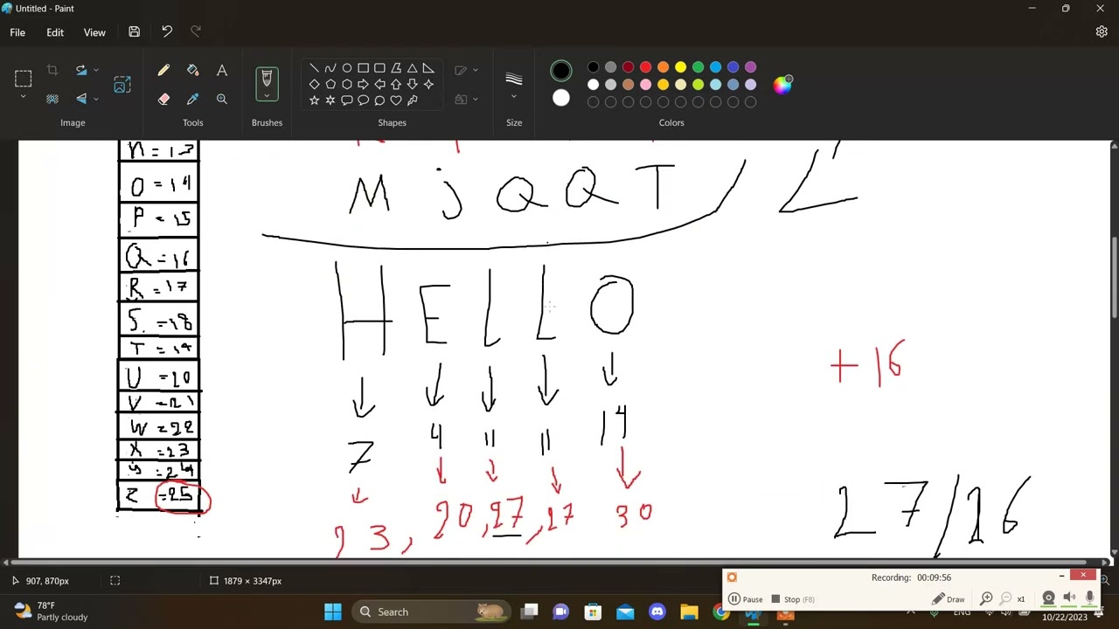
Task: Pick the Color picker eyedropper tool
Action: (192, 99)
